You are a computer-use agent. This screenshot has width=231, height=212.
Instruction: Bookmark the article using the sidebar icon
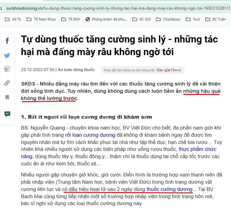point(7,97)
